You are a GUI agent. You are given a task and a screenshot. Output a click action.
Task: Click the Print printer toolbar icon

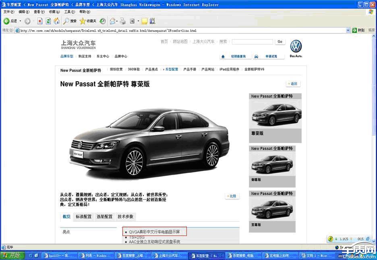tap(123, 21)
